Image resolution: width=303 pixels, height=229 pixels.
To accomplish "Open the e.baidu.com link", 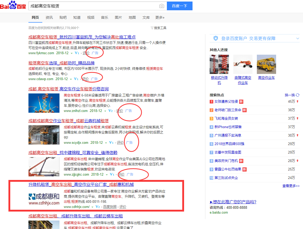I will click(219, 212).
